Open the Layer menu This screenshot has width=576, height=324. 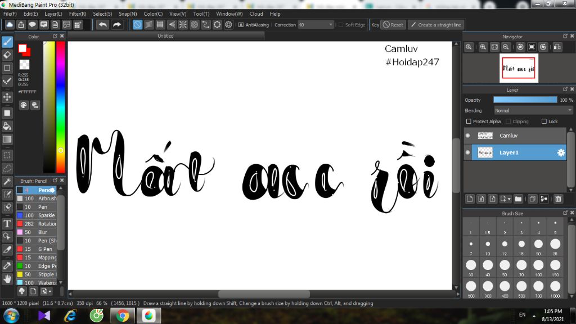point(53,14)
